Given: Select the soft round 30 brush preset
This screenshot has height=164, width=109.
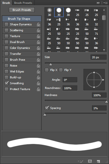Looking at the screenshot, I should pyautogui.click(x=49, y=12).
